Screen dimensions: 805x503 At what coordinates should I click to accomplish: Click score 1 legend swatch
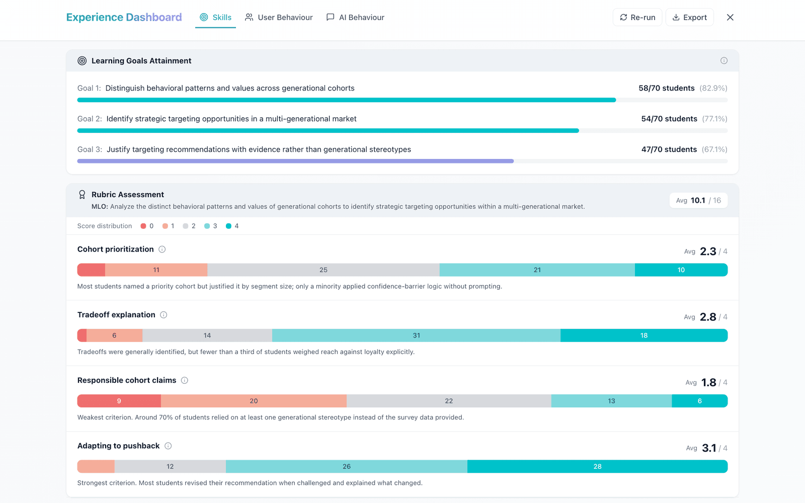pos(165,226)
